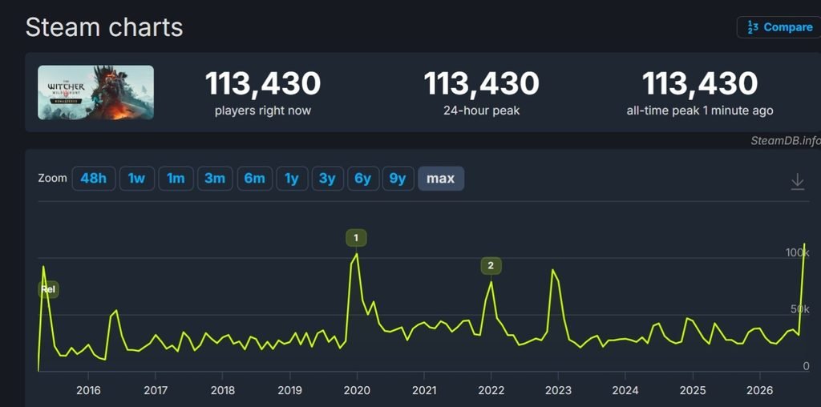Click the players right now label
Viewport: 821px width, 407px height.
pyautogui.click(x=263, y=111)
